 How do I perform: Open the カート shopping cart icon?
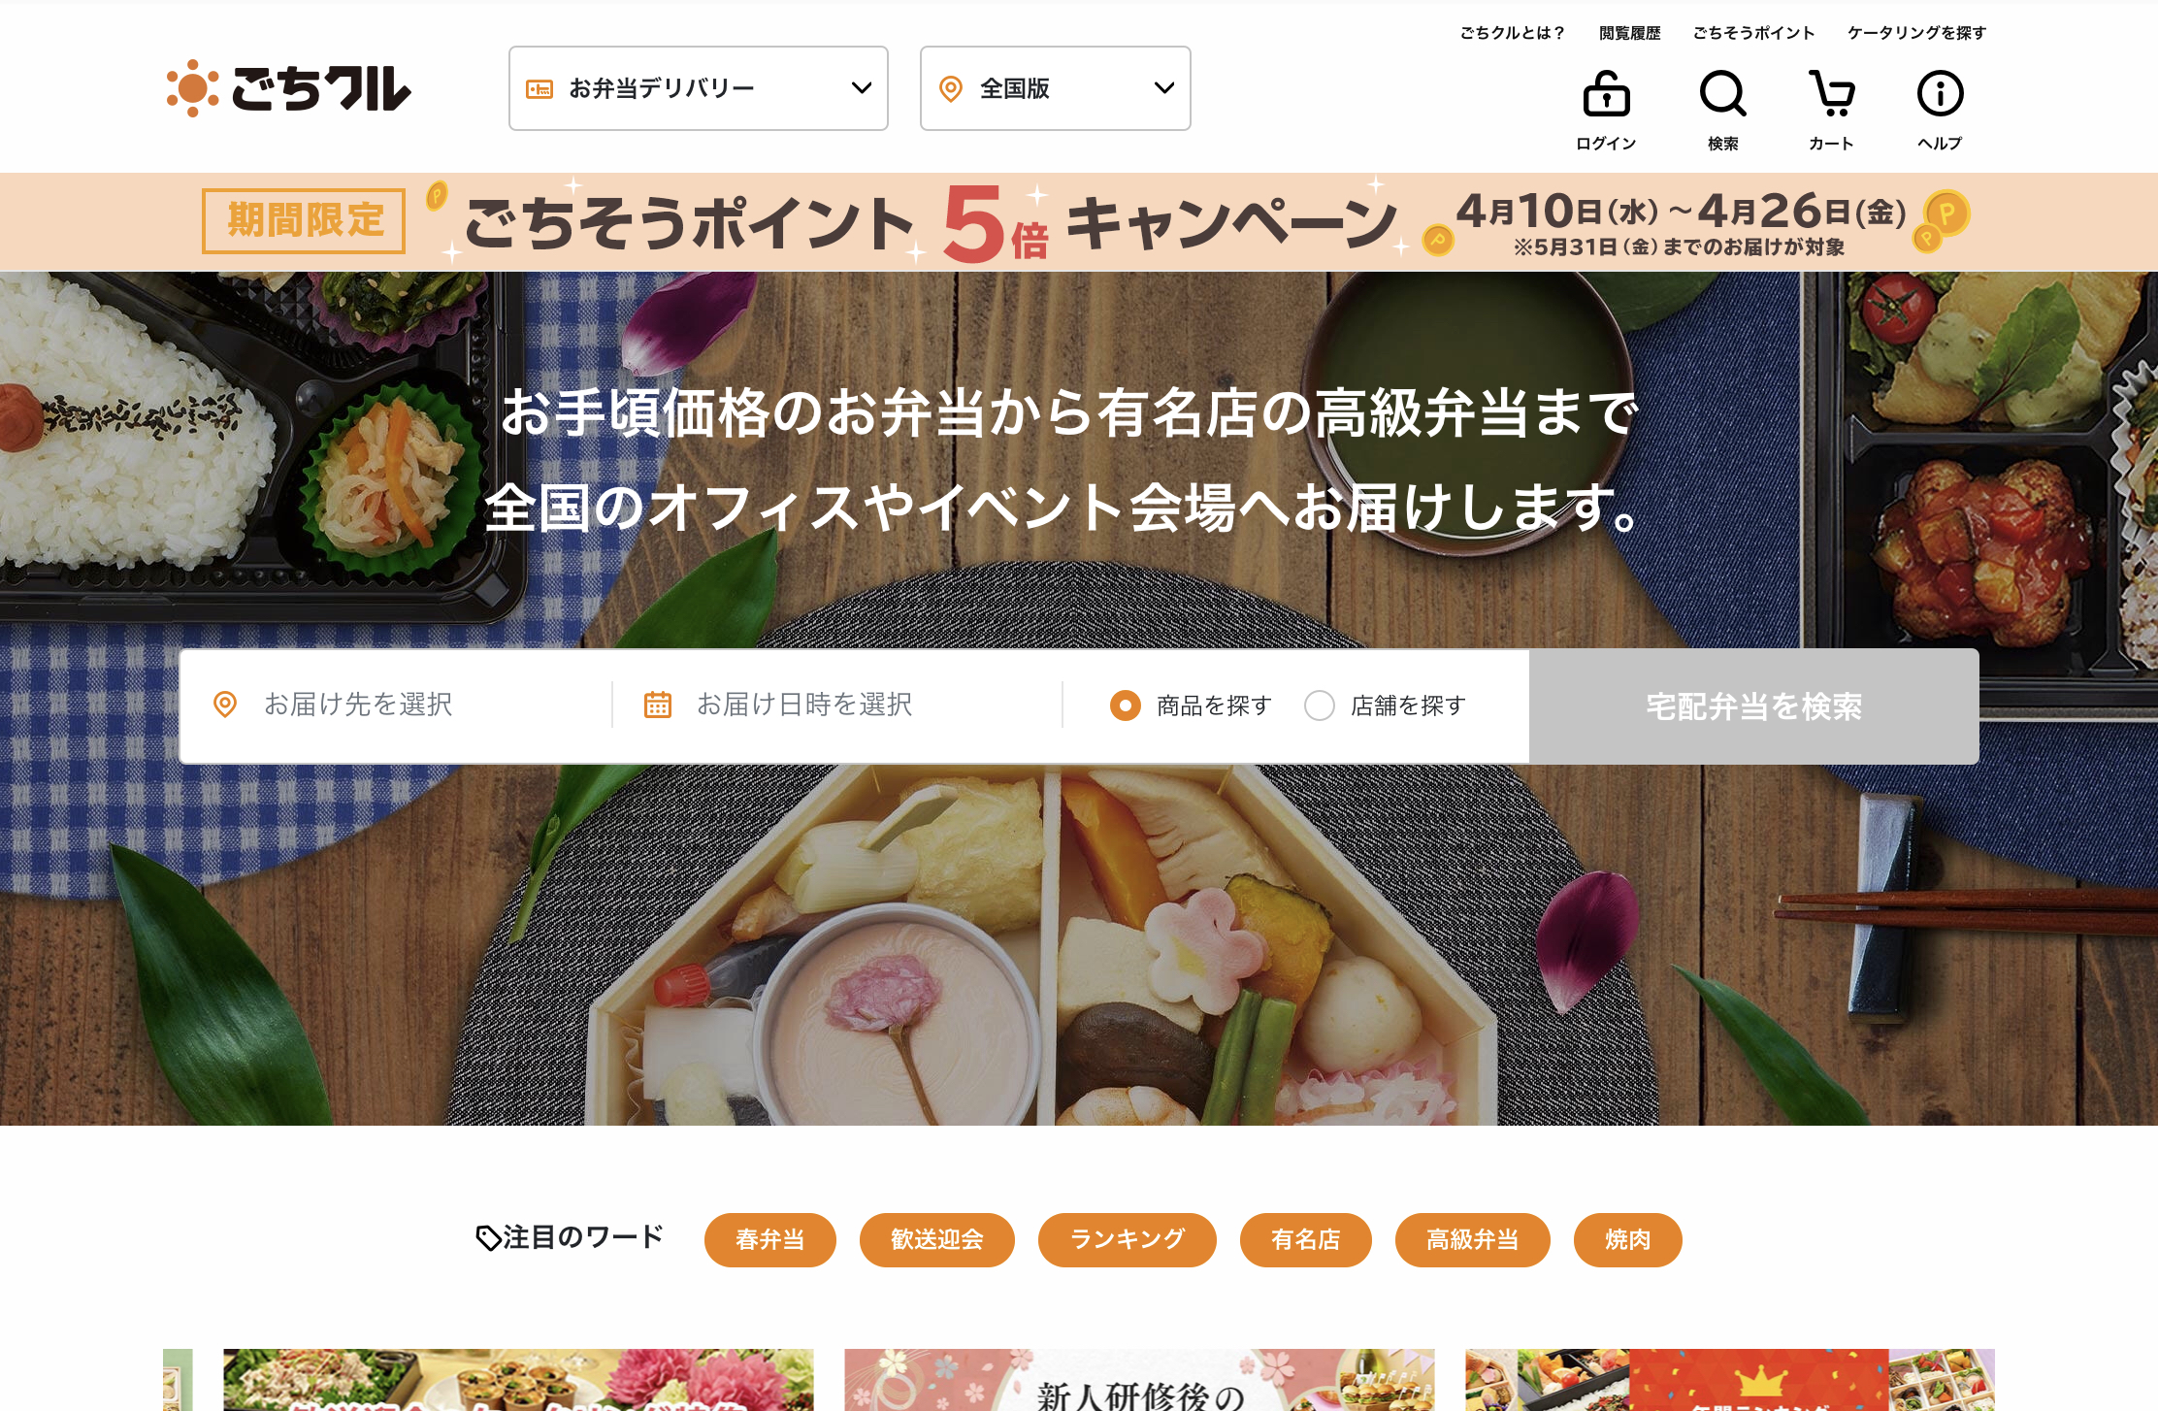click(1832, 94)
